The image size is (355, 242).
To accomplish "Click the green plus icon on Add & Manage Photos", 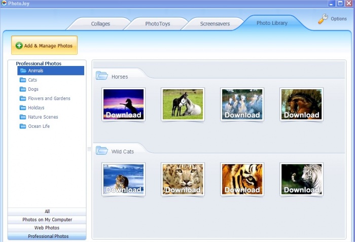I will pyautogui.click(x=19, y=46).
